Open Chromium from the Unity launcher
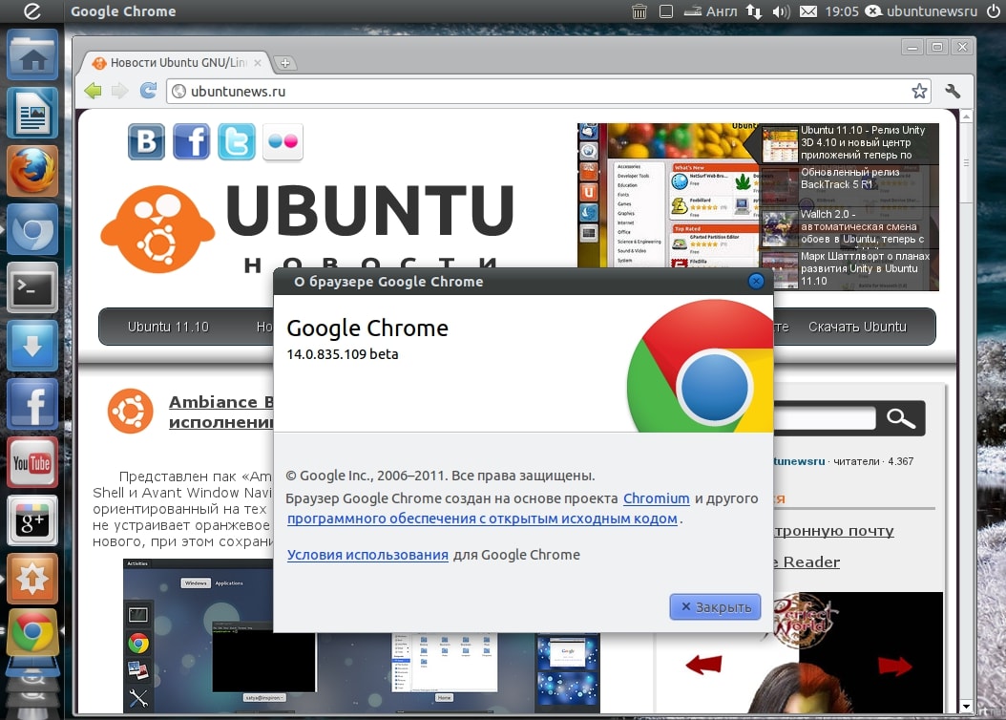Screen dimensions: 1006x720 pyautogui.click(x=32, y=230)
